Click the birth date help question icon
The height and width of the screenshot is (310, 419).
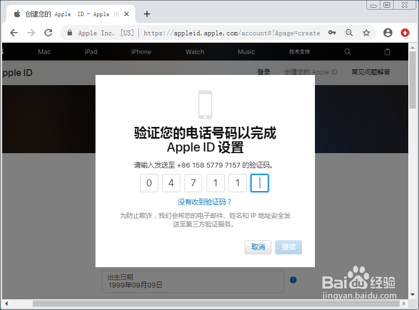pyautogui.click(x=293, y=280)
